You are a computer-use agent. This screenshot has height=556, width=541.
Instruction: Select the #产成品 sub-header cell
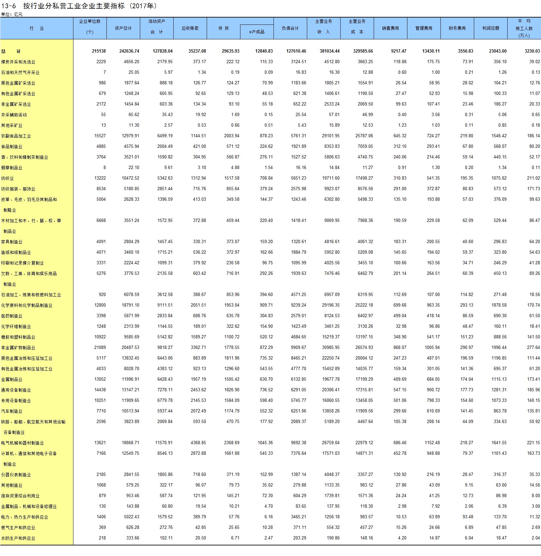click(257, 32)
